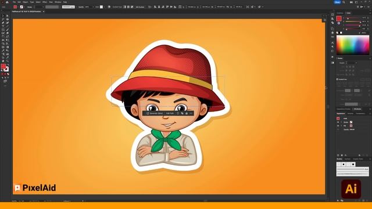Open stroke Weight dropdown in Stroke panel

[356, 63]
